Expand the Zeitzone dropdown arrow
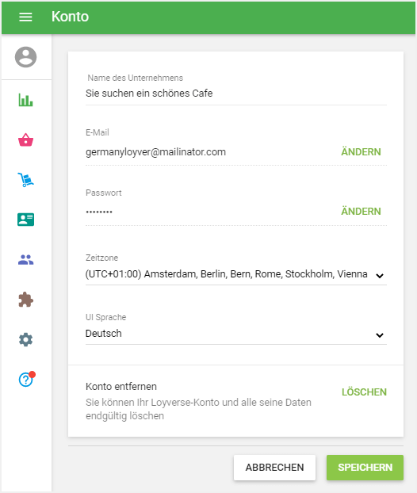 point(380,276)
